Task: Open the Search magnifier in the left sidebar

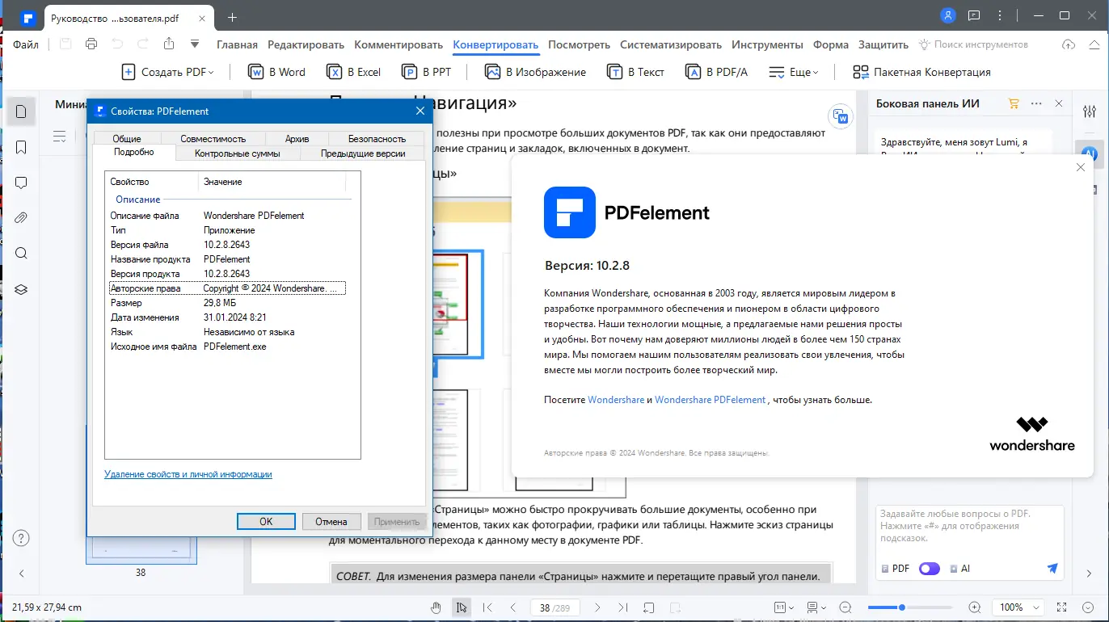Action: click(21, 252)
